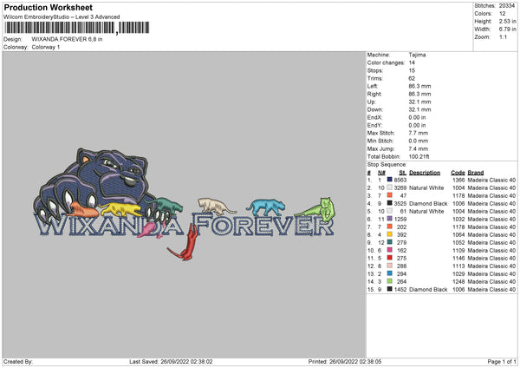This screenshot has width=520, height=368.
Task: Click the design name WIXANDA FOREVER 6,8 in
Action: (x=67, y=39)
